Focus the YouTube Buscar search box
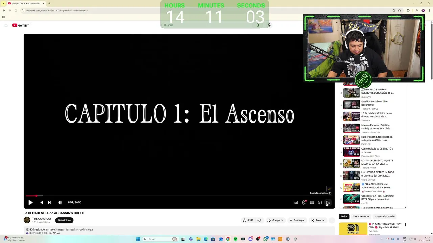Image resolution: width=433 pixels, height=243 pixels. click(x=206, y=25)
